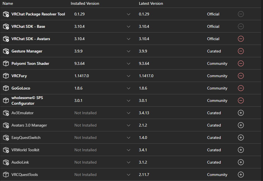The image size is (263, 181).
Task: Open version dropdown for Poiyomi Toon Shader
Action: click(x=129, y=64)
